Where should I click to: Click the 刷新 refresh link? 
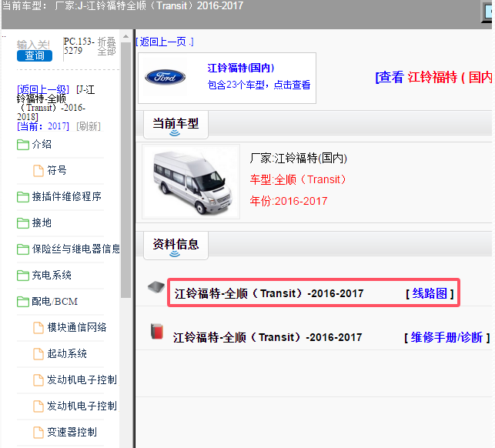click(89, 126)
